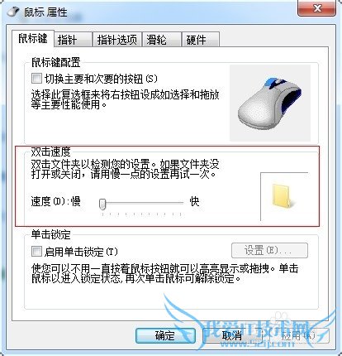
Task: Click the yellow test folder icon
Action: pos(282,195)
